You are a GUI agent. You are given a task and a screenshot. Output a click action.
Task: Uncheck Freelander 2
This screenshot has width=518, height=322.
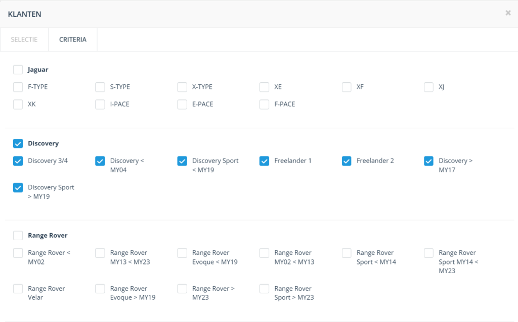coord(347,161)
